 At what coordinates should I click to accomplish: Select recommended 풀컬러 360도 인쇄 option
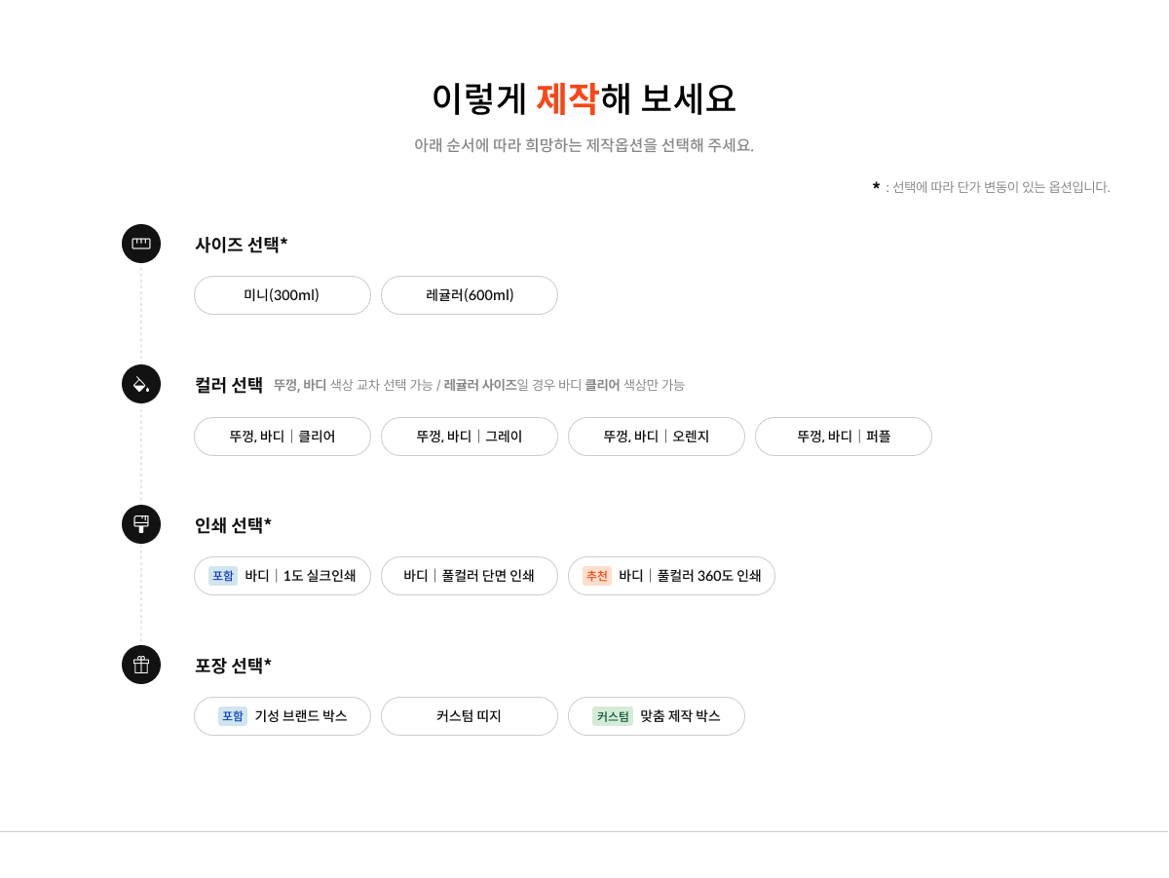[x=671, y=576]
